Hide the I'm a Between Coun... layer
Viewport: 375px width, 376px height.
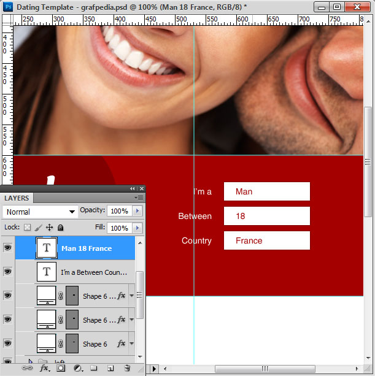8,271
